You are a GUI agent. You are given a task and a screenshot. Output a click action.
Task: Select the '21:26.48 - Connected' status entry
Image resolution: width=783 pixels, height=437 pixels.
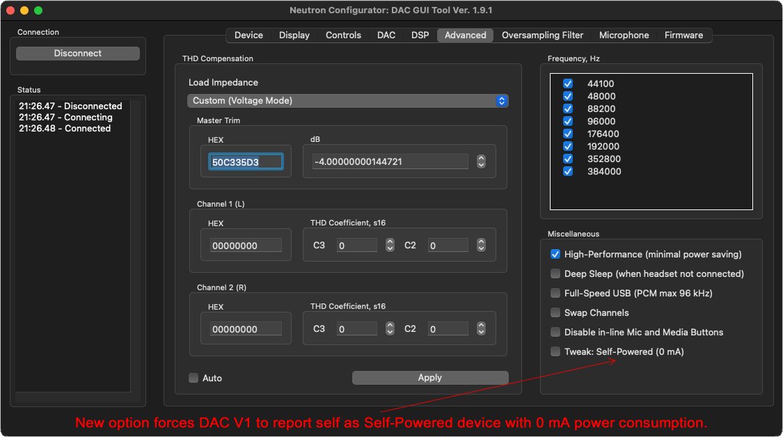pos(65,128)
